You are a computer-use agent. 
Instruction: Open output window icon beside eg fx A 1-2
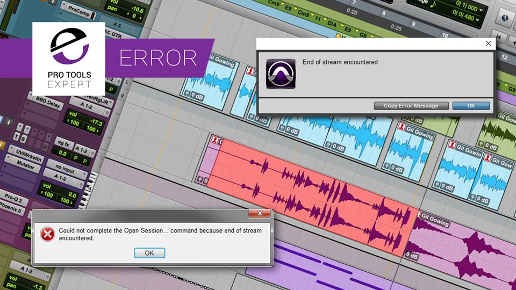click(93, 153)
